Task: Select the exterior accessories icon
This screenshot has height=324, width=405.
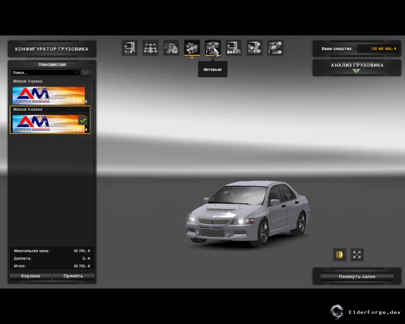Action: point(254,48)
